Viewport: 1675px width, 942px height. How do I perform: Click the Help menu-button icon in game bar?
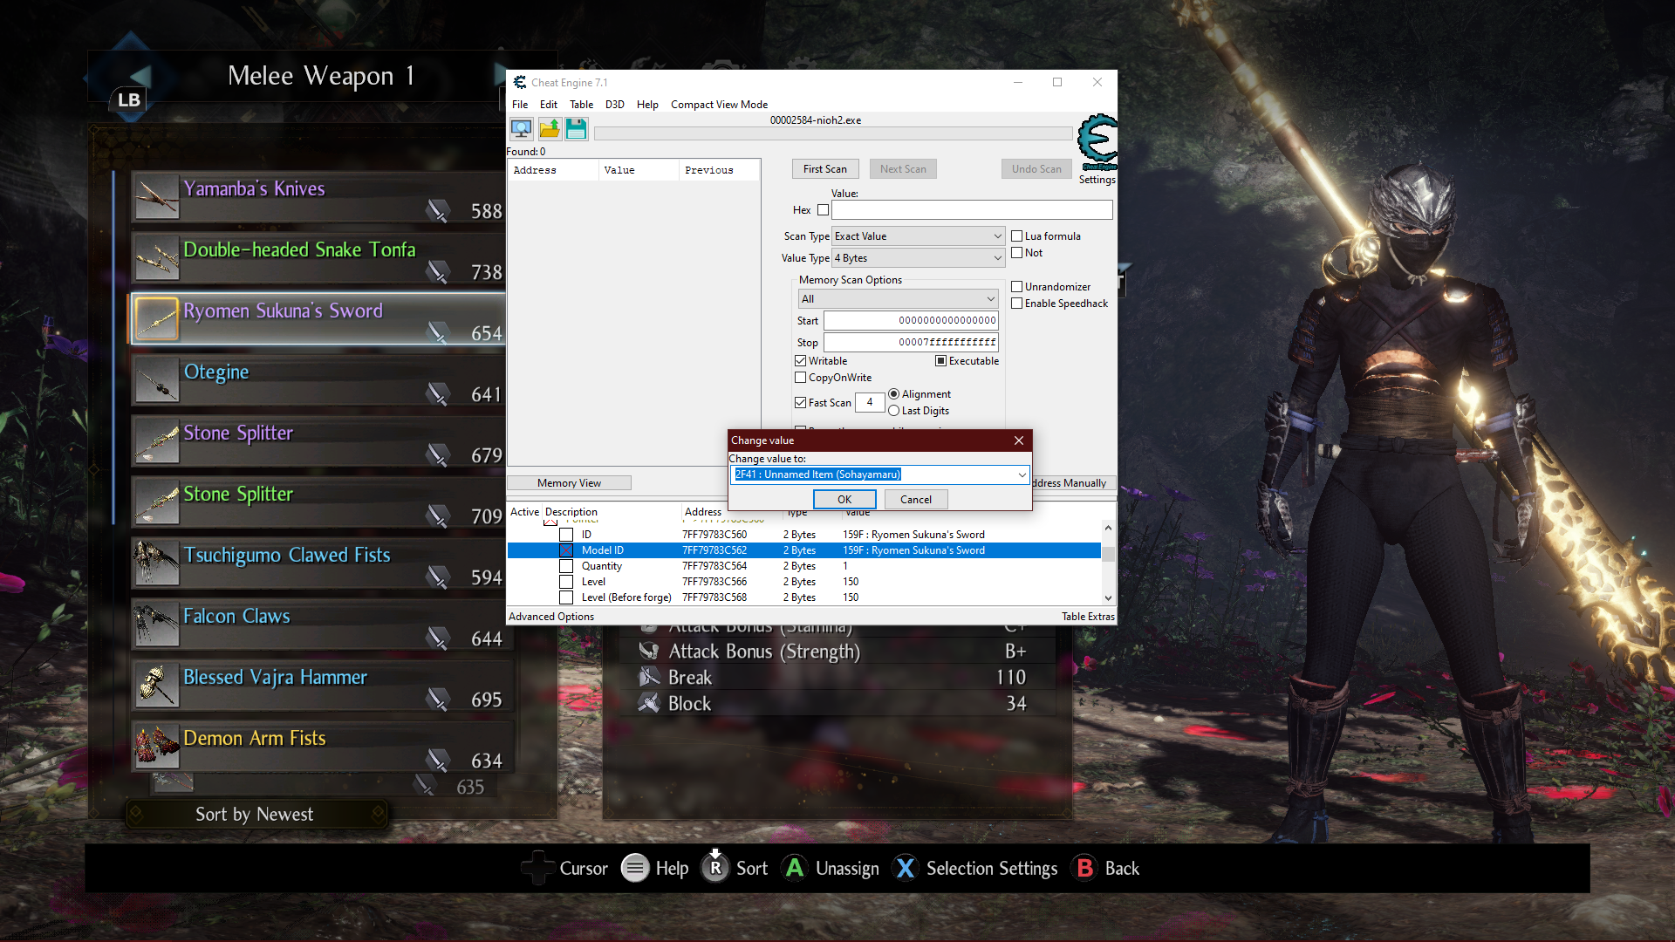(635, 868)
